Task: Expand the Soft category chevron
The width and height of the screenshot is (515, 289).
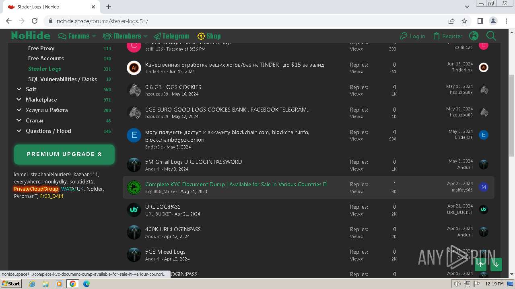Action: 19,89
